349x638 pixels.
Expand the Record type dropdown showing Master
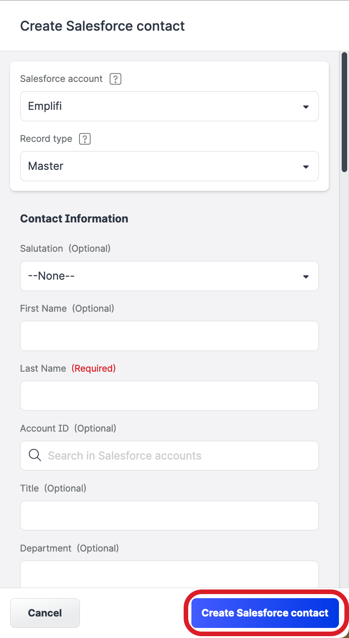[169, 166]
